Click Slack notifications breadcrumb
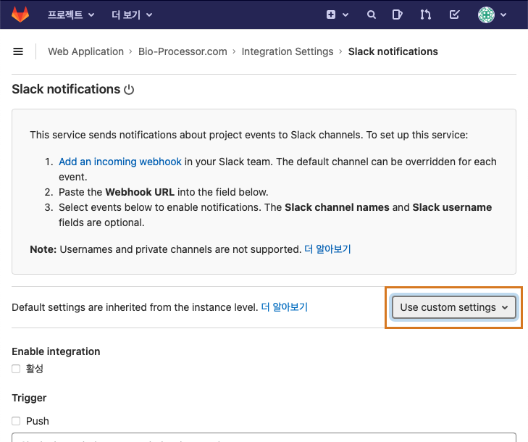 pyautogui.click(x=393, y=51)
